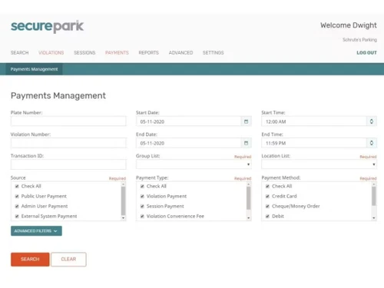Click the End Time 11:59 PM field

click(x=314, y=143)
